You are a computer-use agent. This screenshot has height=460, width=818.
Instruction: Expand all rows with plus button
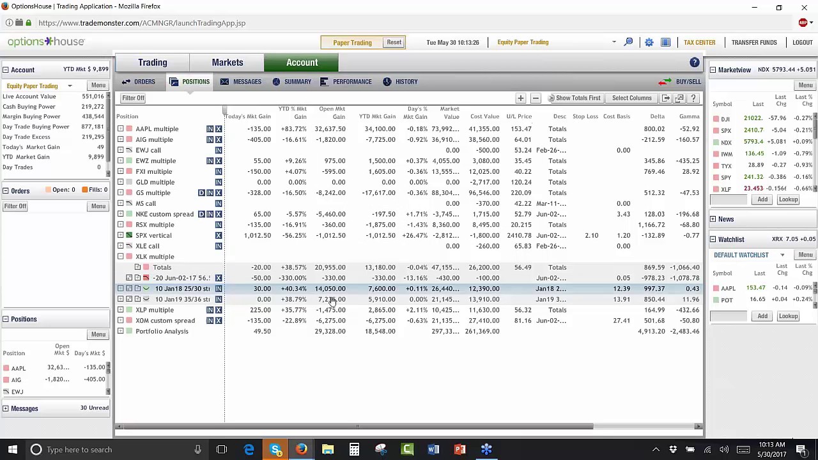coord(521,98)
